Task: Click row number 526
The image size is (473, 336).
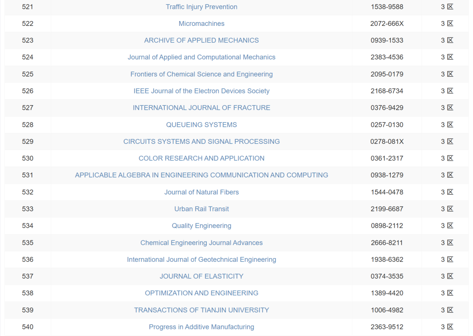Action: pos(28,91)
